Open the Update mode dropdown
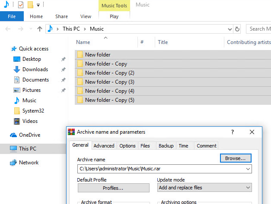The image size is (271, 204). (204, 188)
